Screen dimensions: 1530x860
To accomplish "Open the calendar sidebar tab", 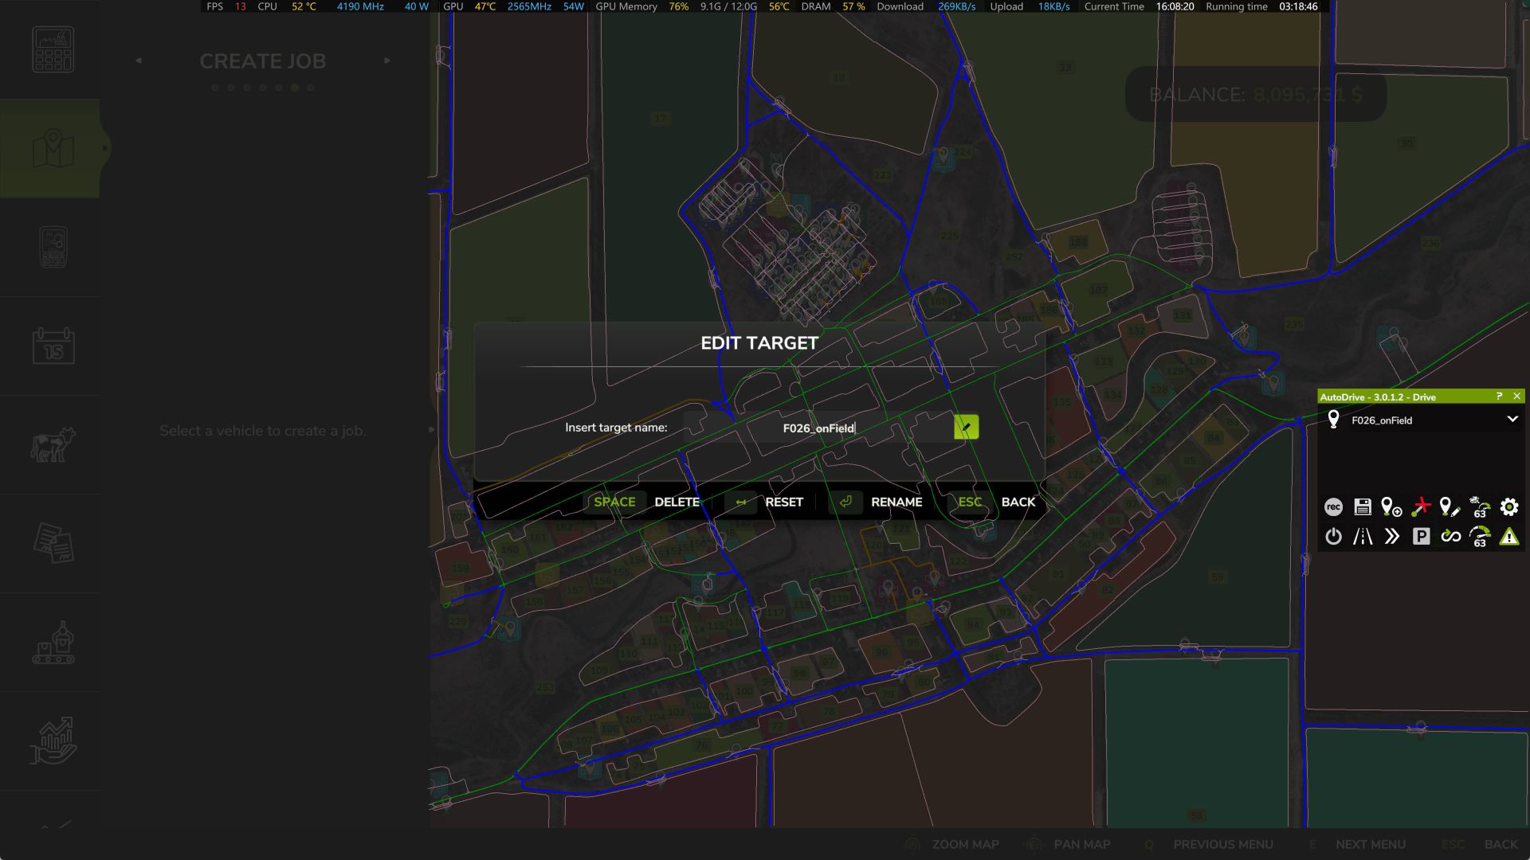I will coord(53,346).
